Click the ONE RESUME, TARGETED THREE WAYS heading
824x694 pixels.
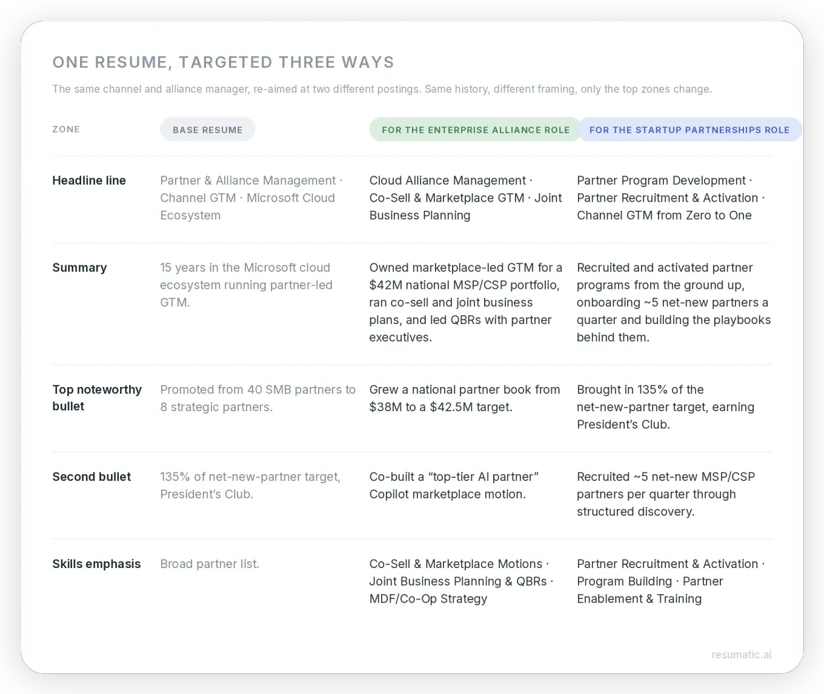pos(223,62)
